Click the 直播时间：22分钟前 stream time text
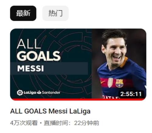152x133 pixels. [x=71, y=123]
